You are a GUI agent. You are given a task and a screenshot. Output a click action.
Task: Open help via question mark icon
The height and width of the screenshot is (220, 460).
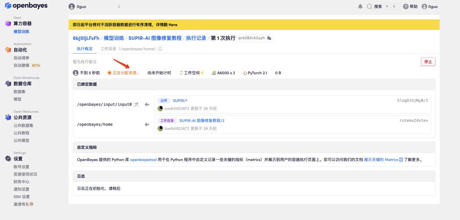405,6
